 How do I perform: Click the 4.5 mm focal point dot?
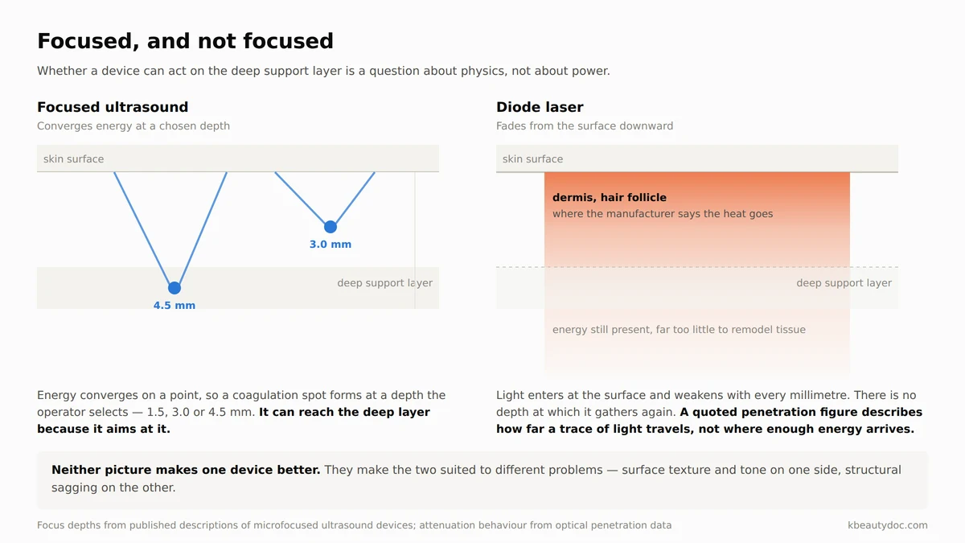pos(175,288)
